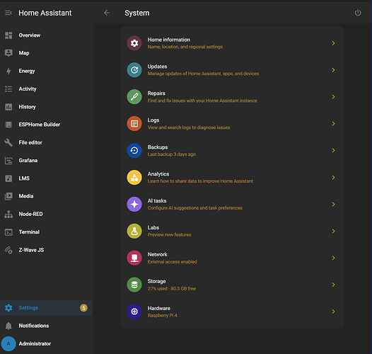Expand Hardware using its right chevron
The width and height of the screenshot is (372, 354).
pos(333,312)
